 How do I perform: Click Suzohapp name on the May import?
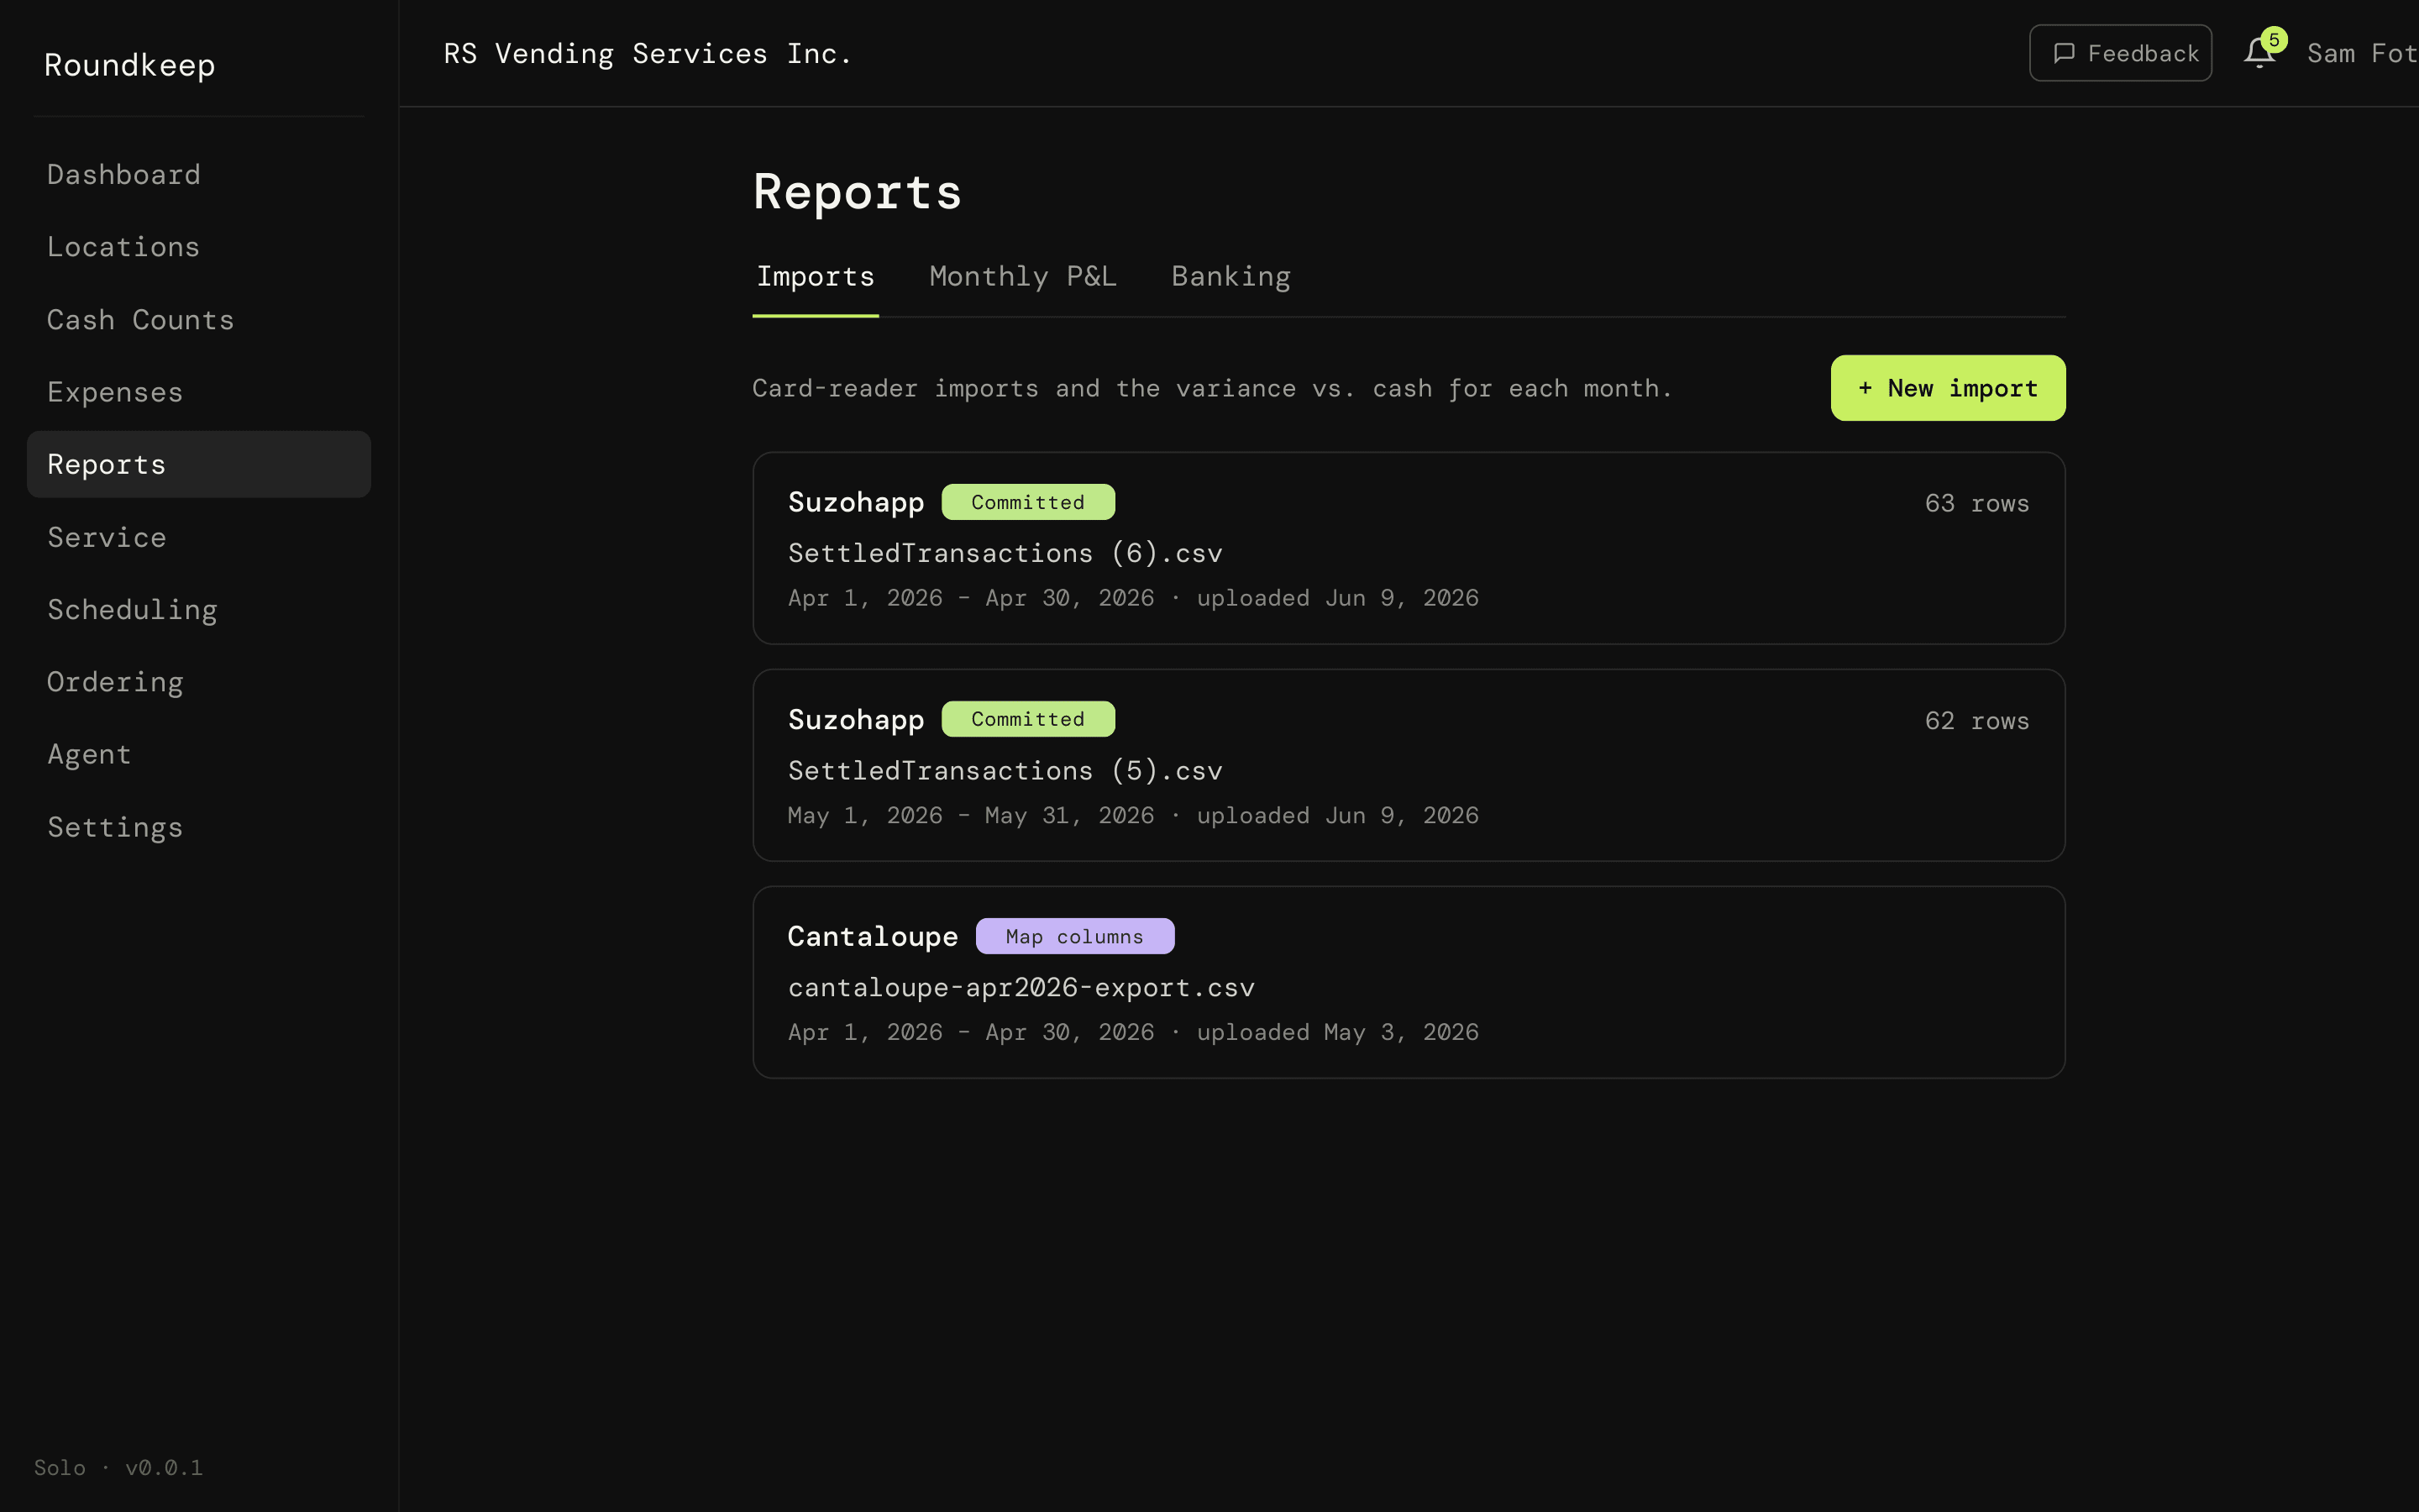[856, 719]
